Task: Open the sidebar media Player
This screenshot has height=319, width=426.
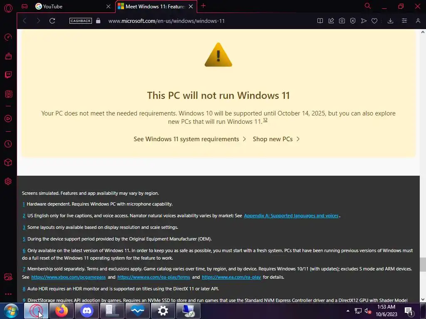Action: (x=8, y=118)
